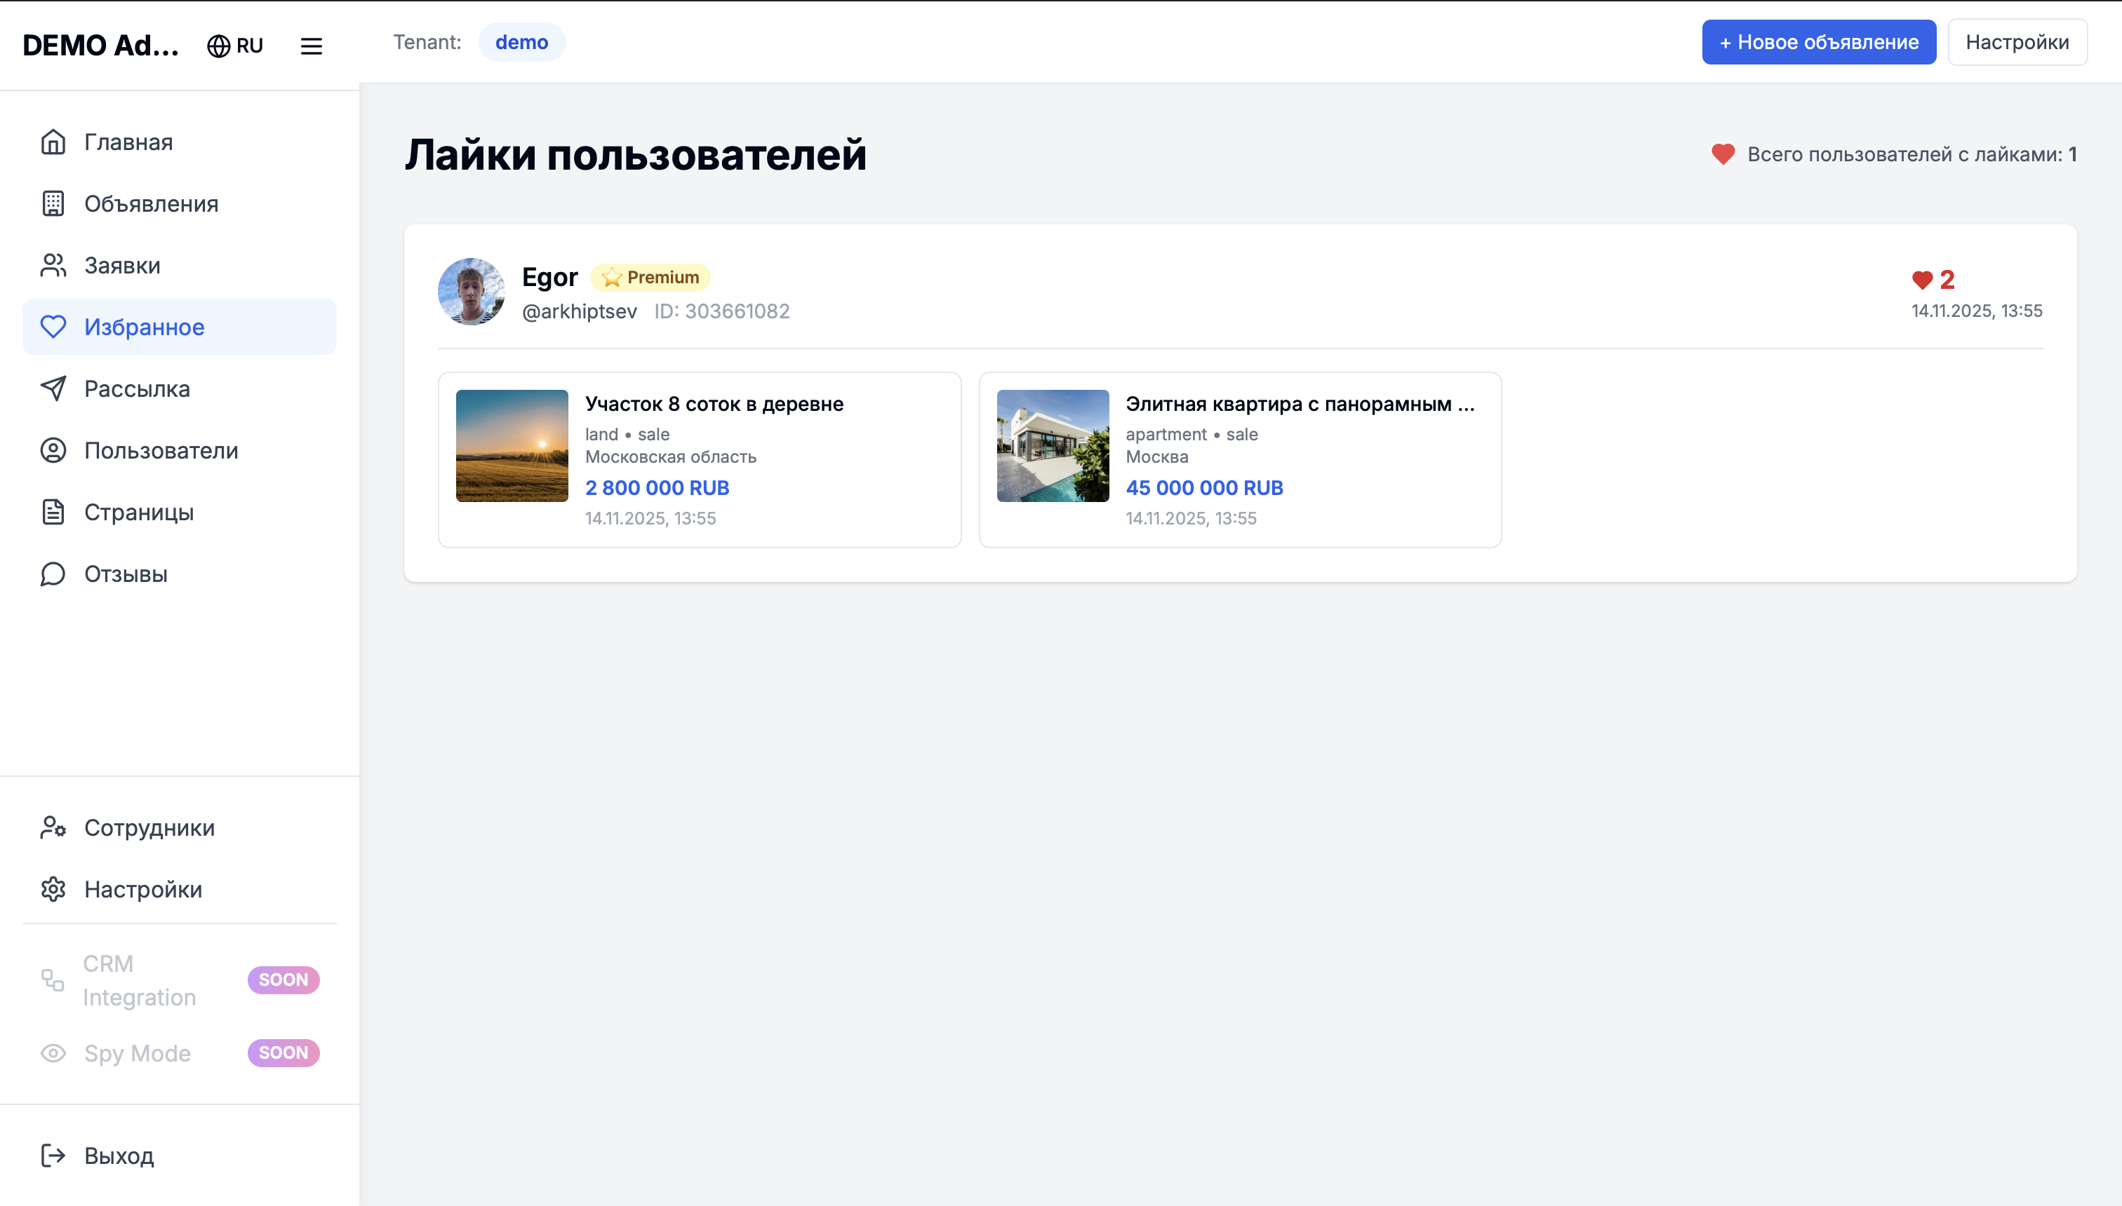Screen dimensions: 2122x1206
Task: Click the speech bubble Отзывы icon
Action: point(53,574)
